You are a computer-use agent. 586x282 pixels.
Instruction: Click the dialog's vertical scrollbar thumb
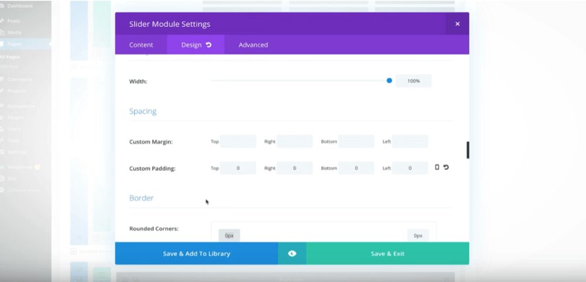[468, 150]
